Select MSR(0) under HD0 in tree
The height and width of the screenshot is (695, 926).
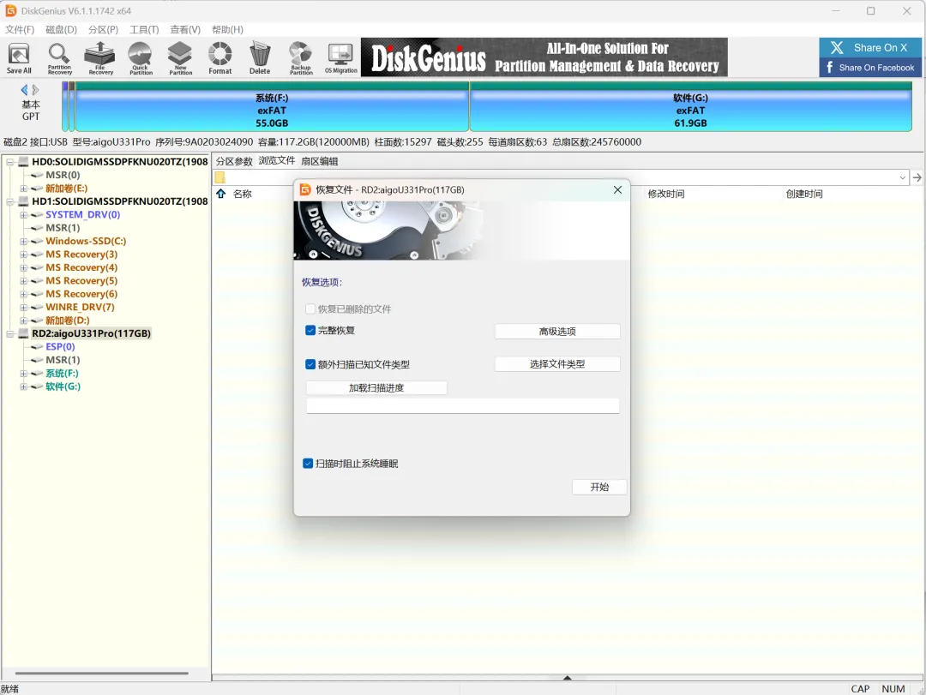[63, 175]
